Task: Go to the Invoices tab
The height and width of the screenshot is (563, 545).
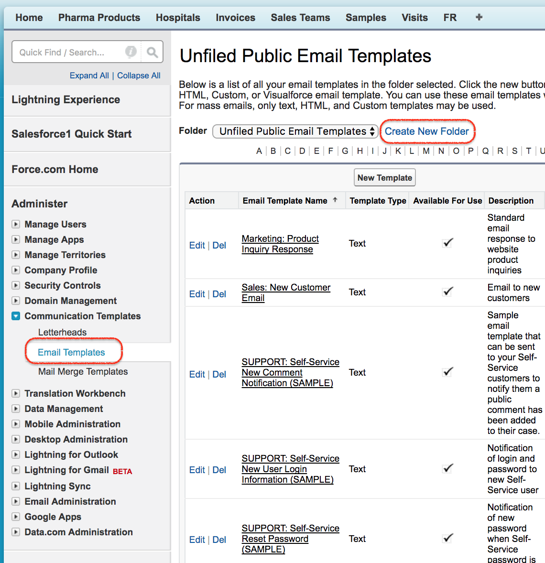Action: pyautogui.click(x=235, y=18)
